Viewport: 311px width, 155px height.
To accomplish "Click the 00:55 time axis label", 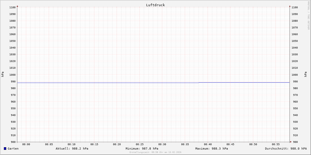I will [276, 144].
